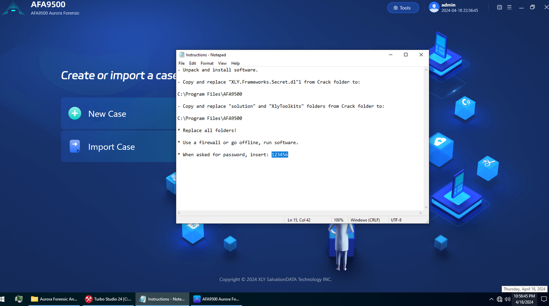Click the Import Case button

[118, 147]
